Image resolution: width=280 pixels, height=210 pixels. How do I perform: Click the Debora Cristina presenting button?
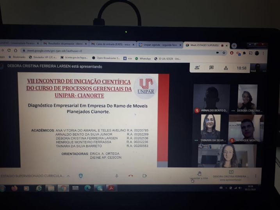231,175
